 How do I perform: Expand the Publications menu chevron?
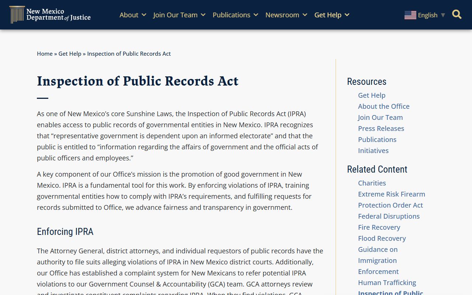point(256,15)
